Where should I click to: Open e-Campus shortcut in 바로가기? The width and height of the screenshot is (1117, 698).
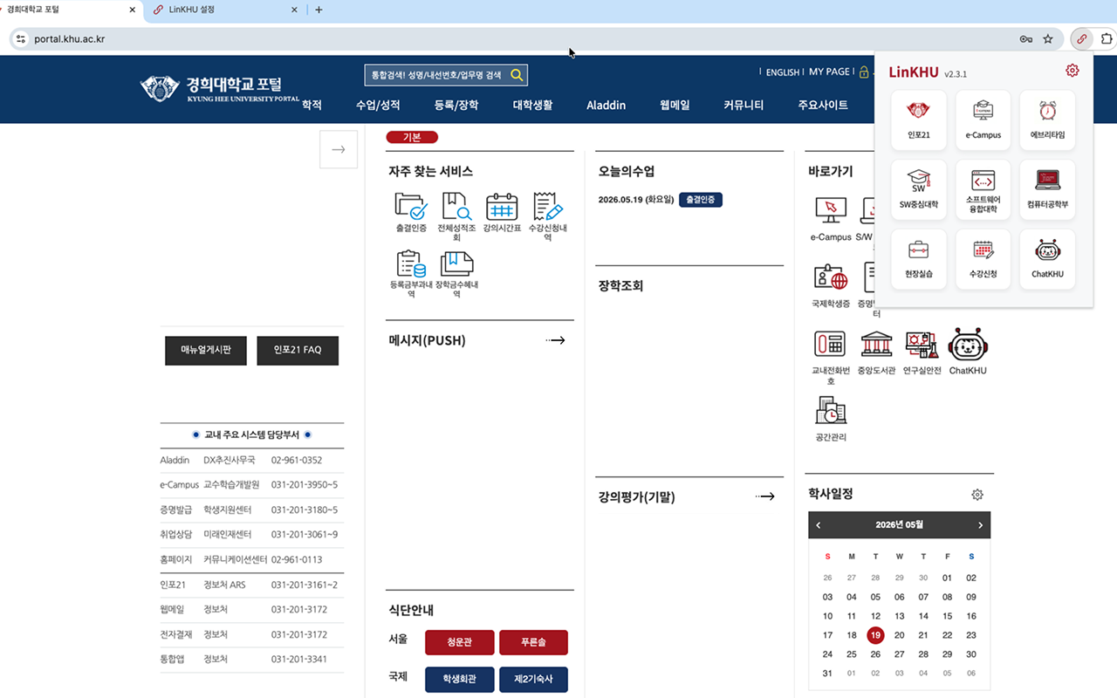click(831, 219)
